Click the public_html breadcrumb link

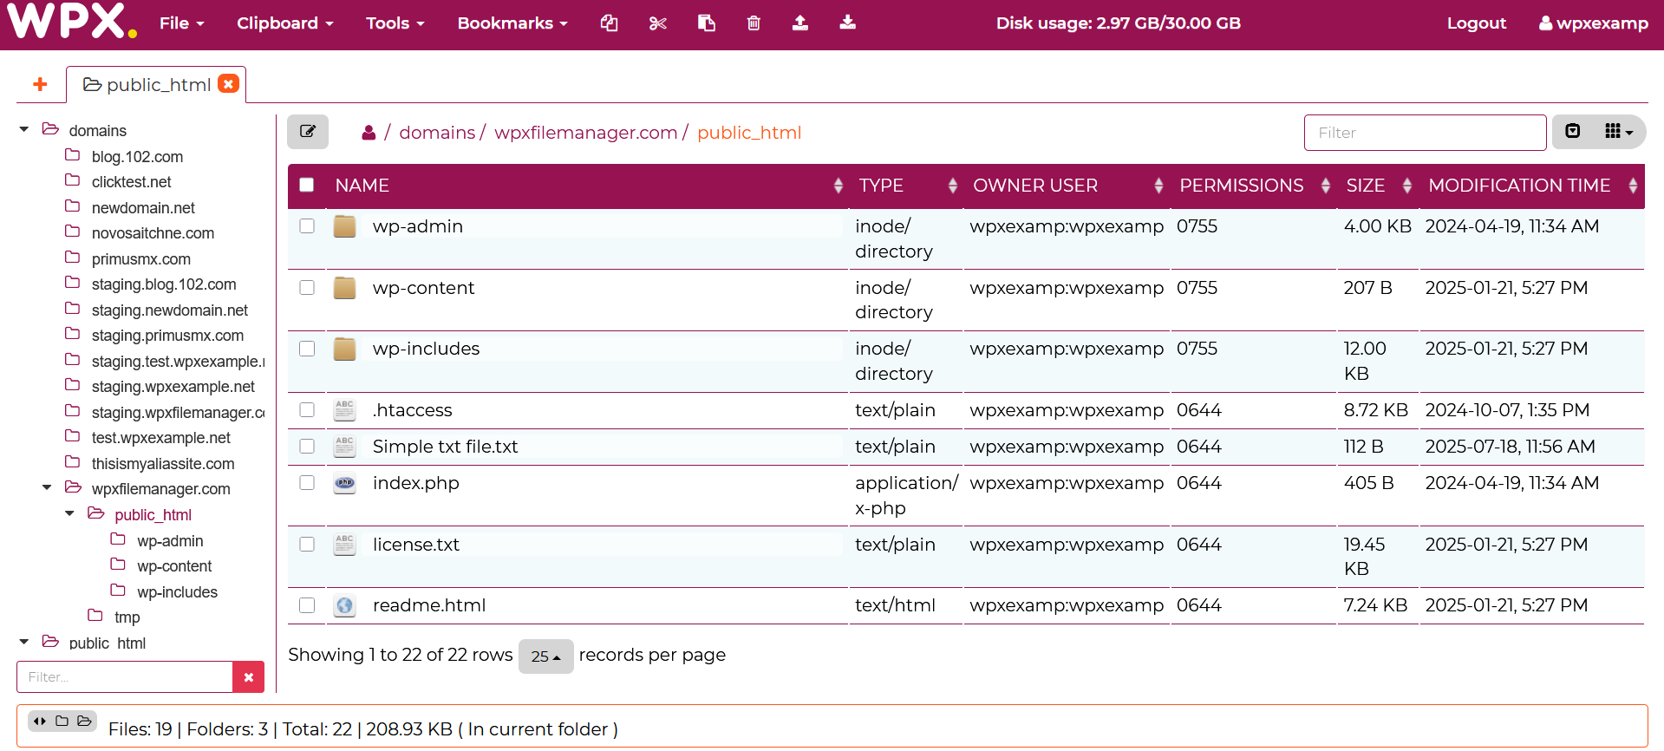tap(749, 133)
